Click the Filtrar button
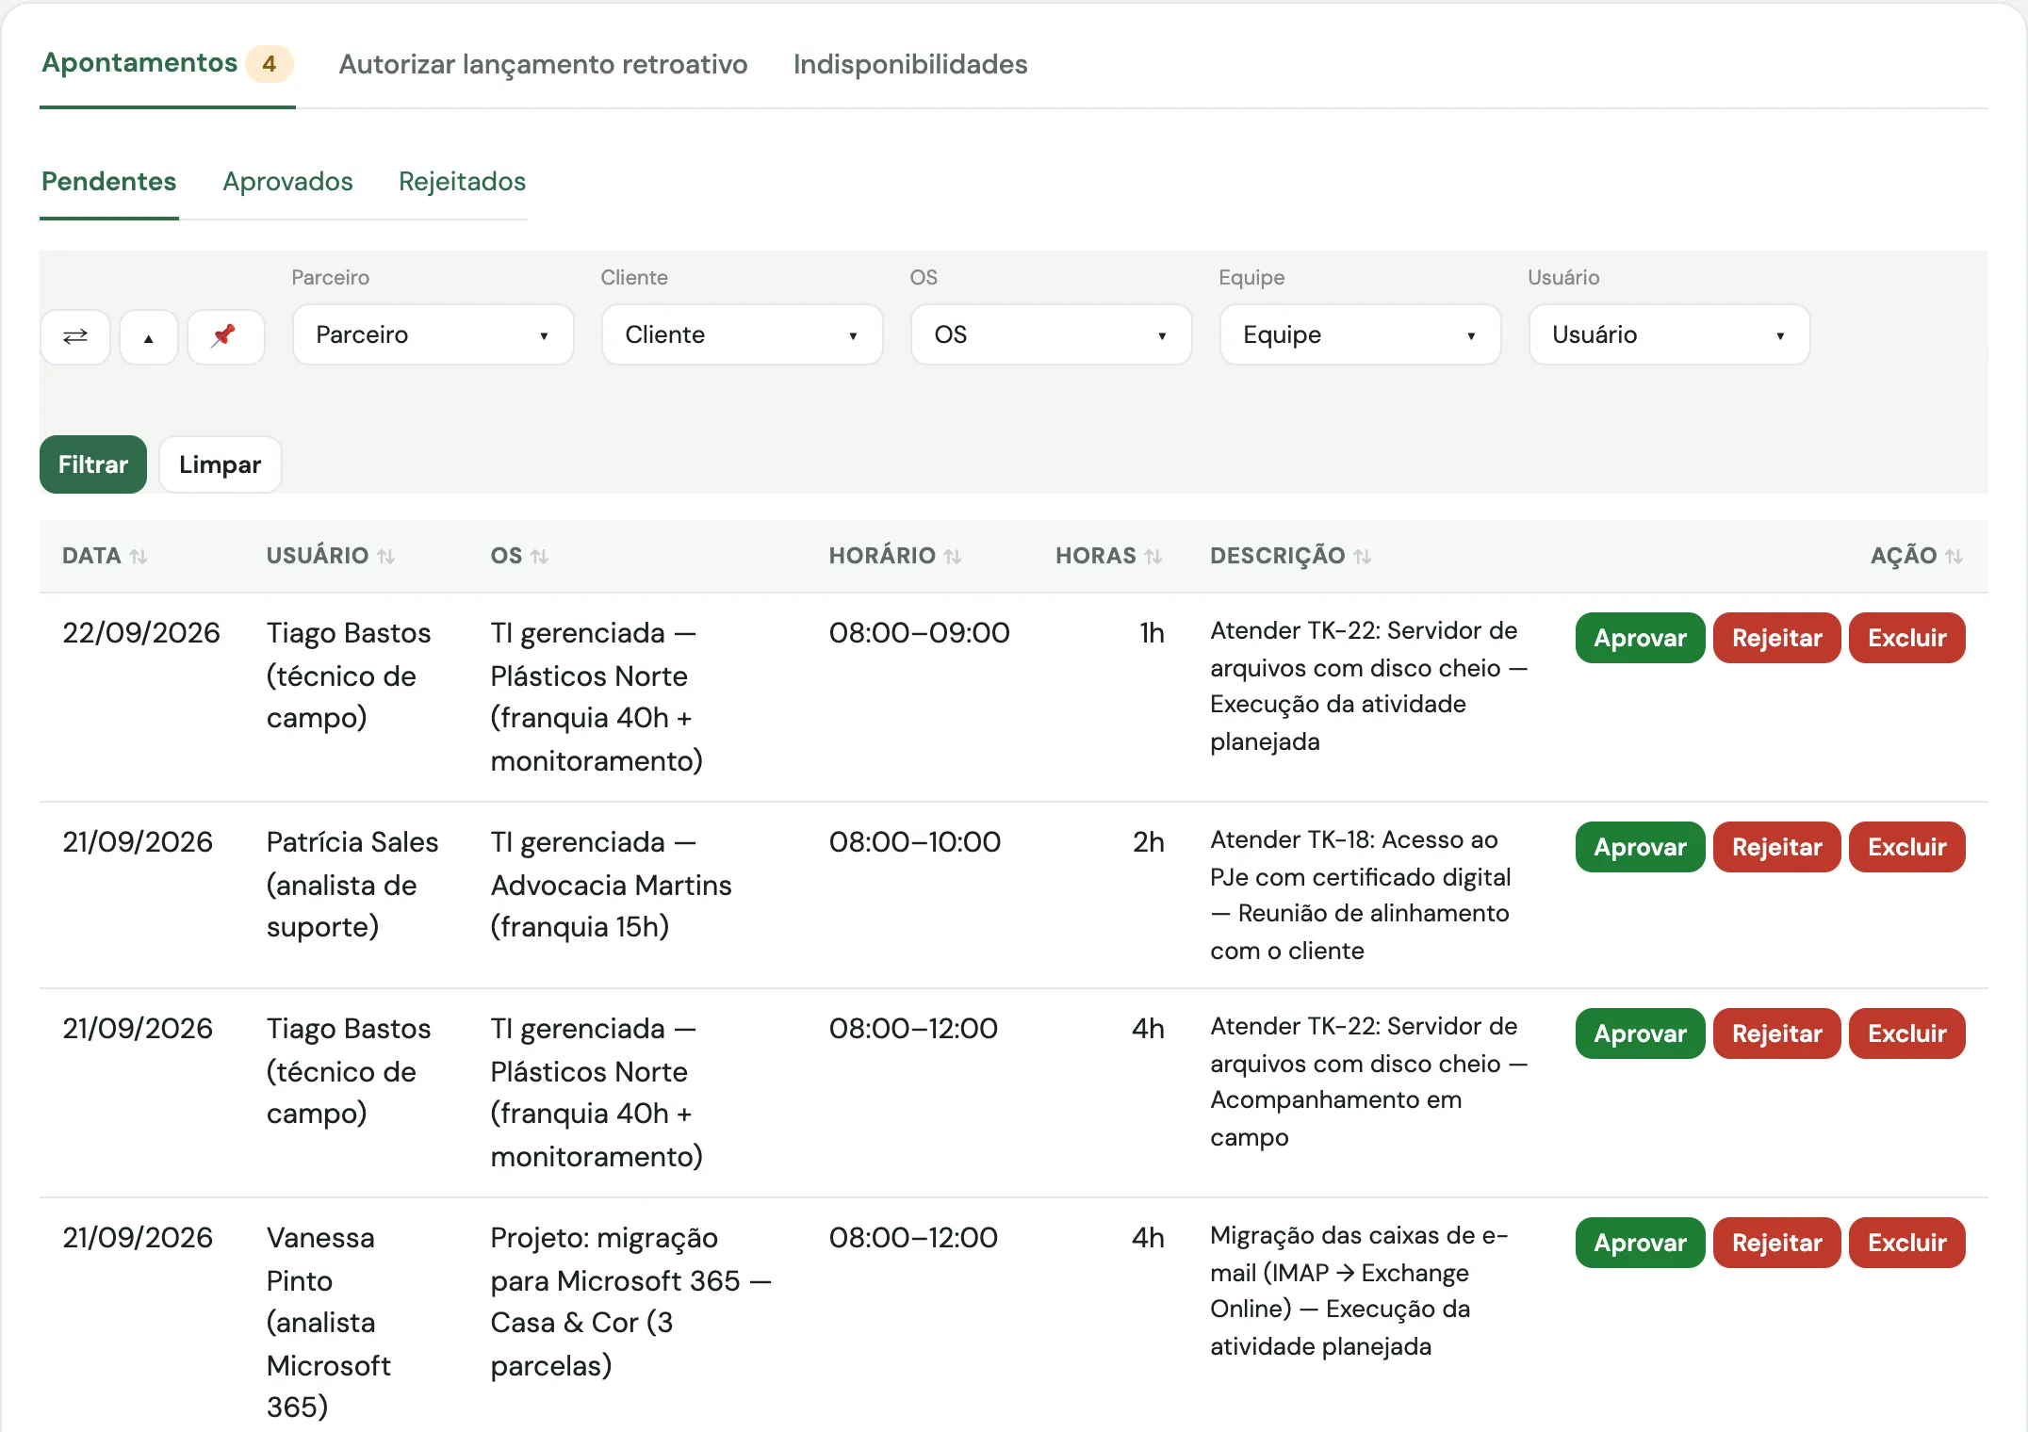2028x1432 pixels. pyautogui.click(x=93, y=464)
